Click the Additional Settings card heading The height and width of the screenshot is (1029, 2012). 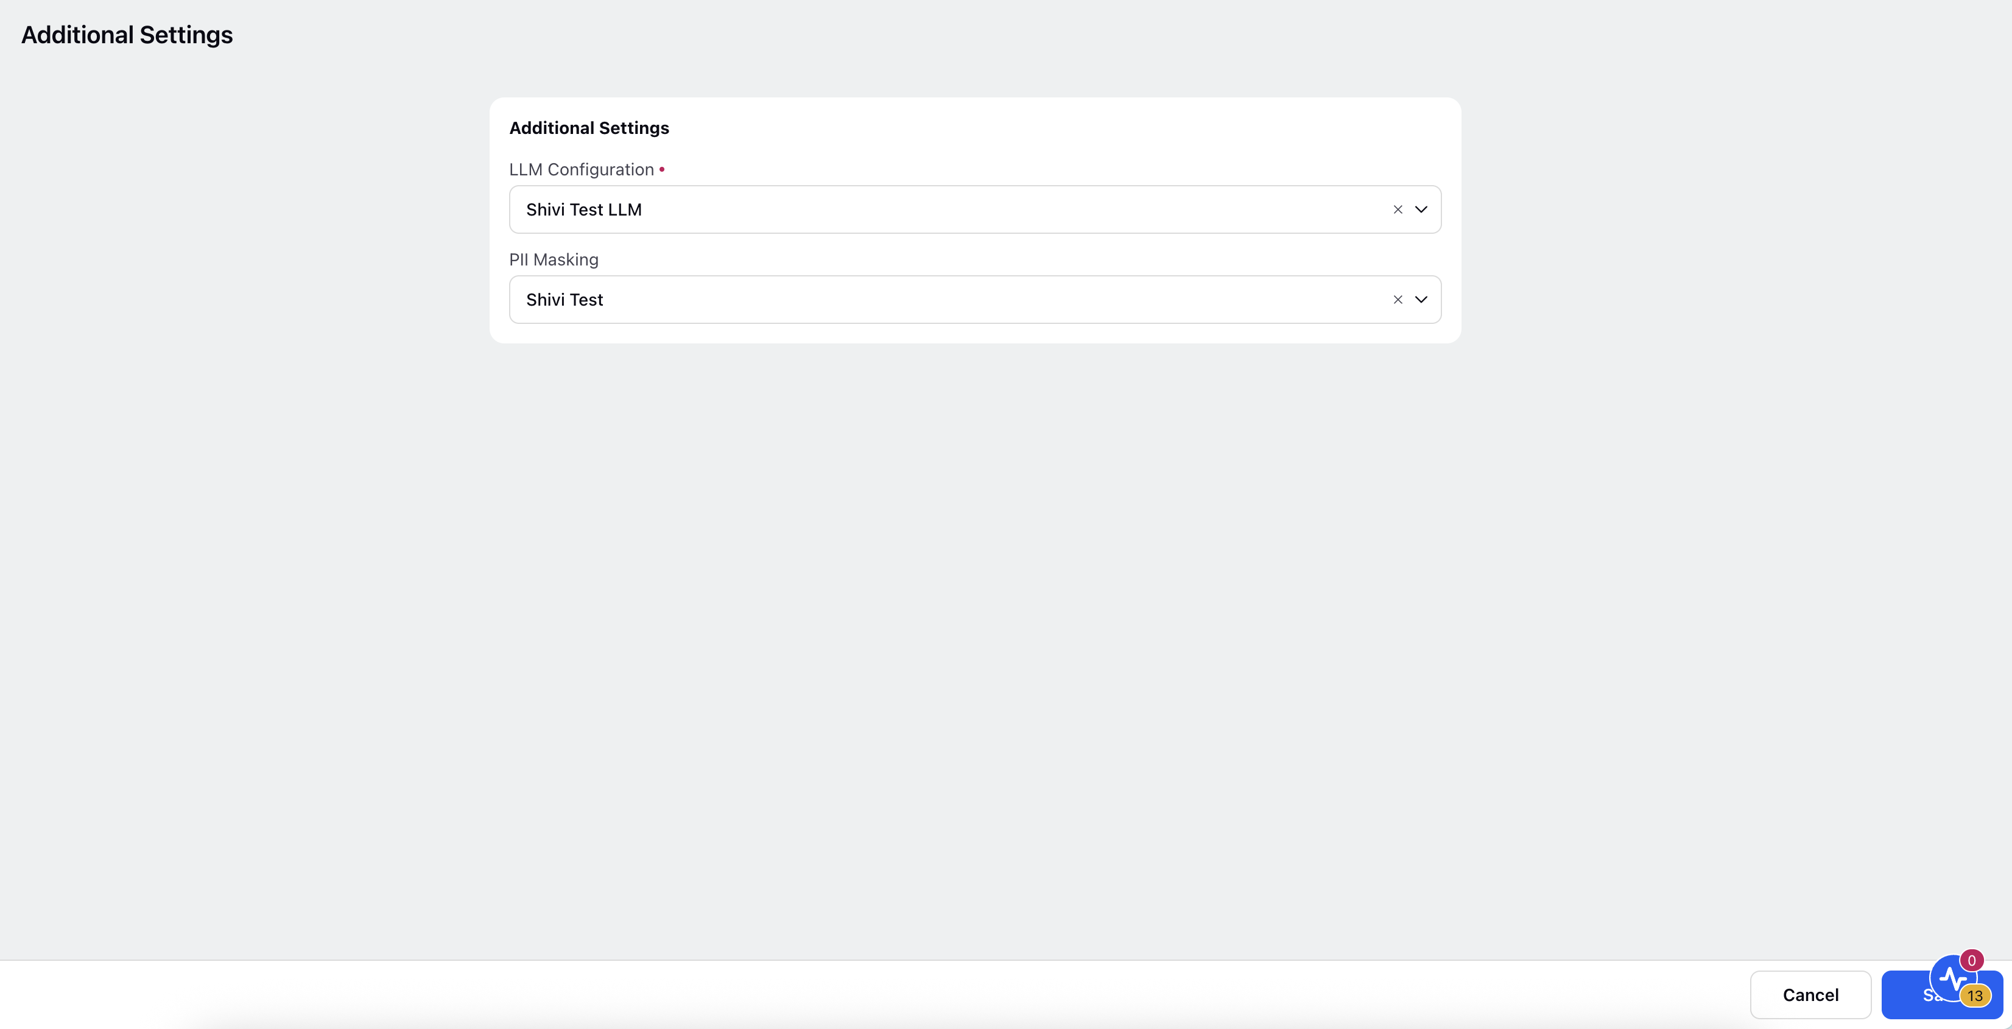(589, 128)
